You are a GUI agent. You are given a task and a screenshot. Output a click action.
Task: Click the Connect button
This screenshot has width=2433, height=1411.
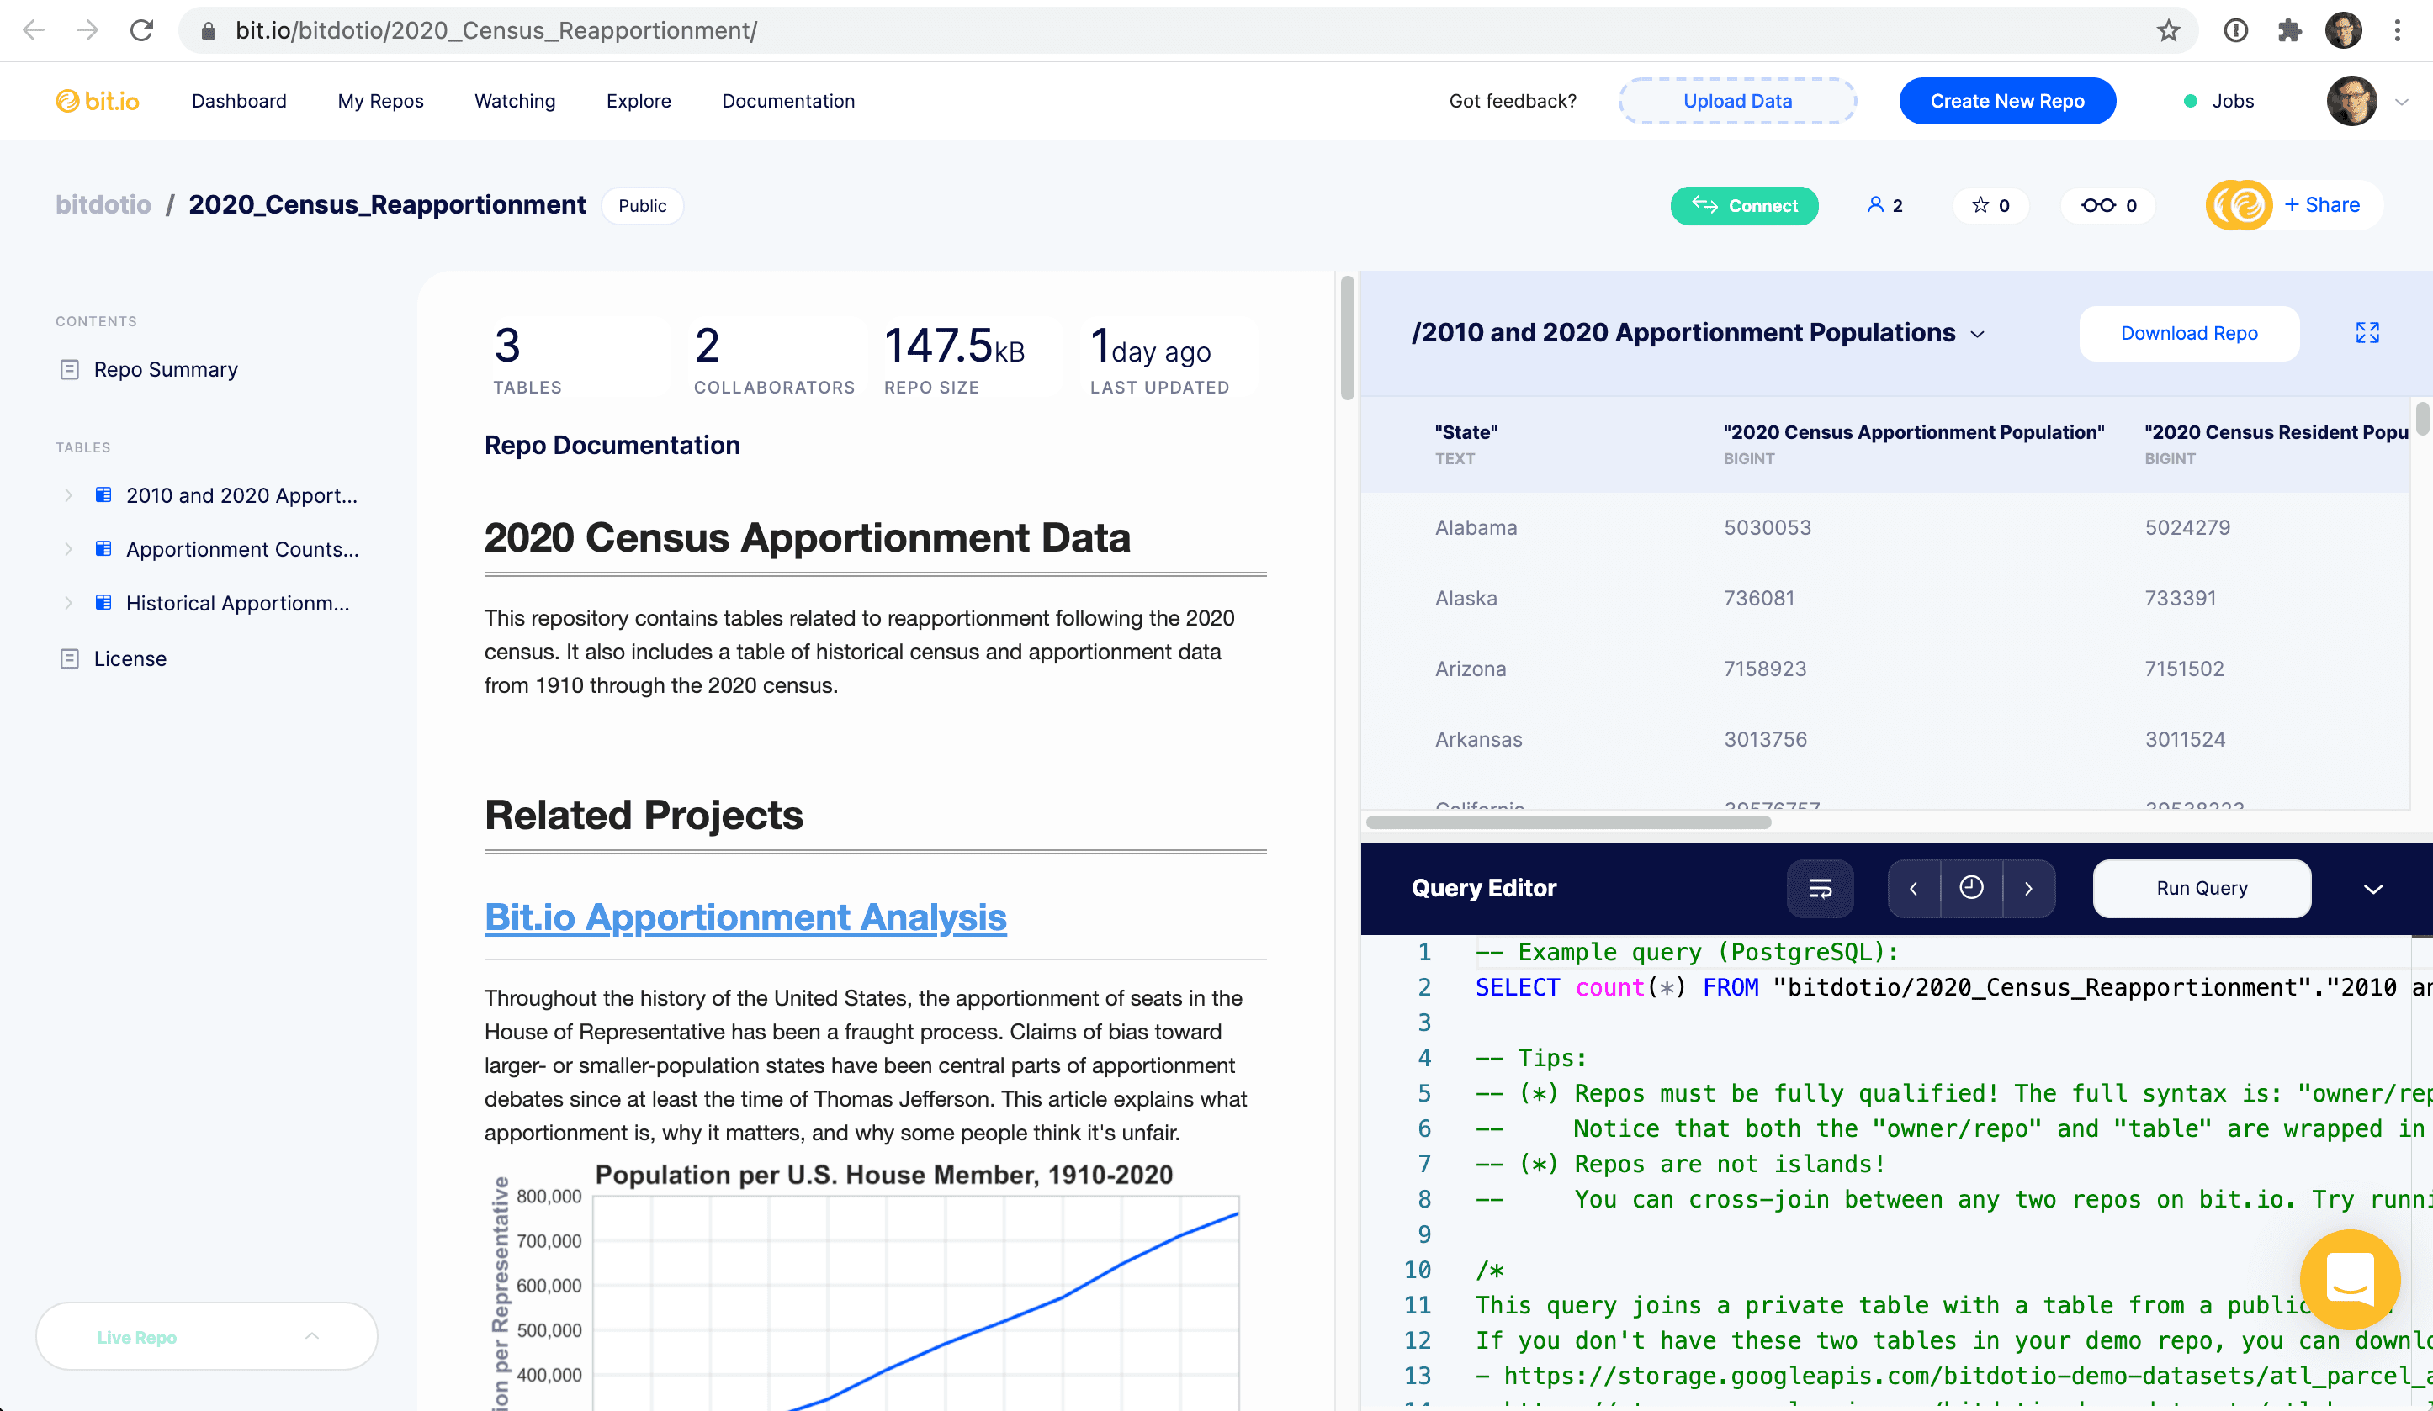coord(1744,205)
